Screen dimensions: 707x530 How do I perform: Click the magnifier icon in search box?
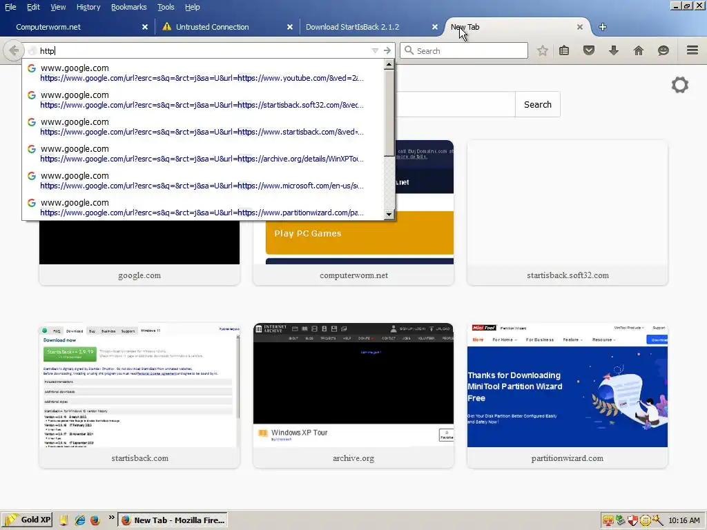point(409,50)
